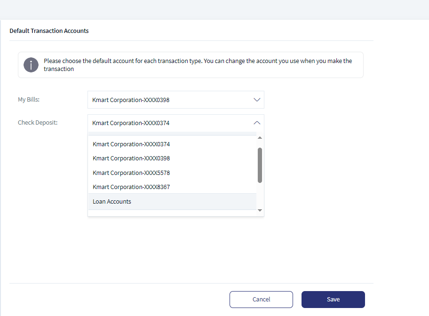
Task: Click the dropdown list scrollbar thumb
Action: pos(260,165)
